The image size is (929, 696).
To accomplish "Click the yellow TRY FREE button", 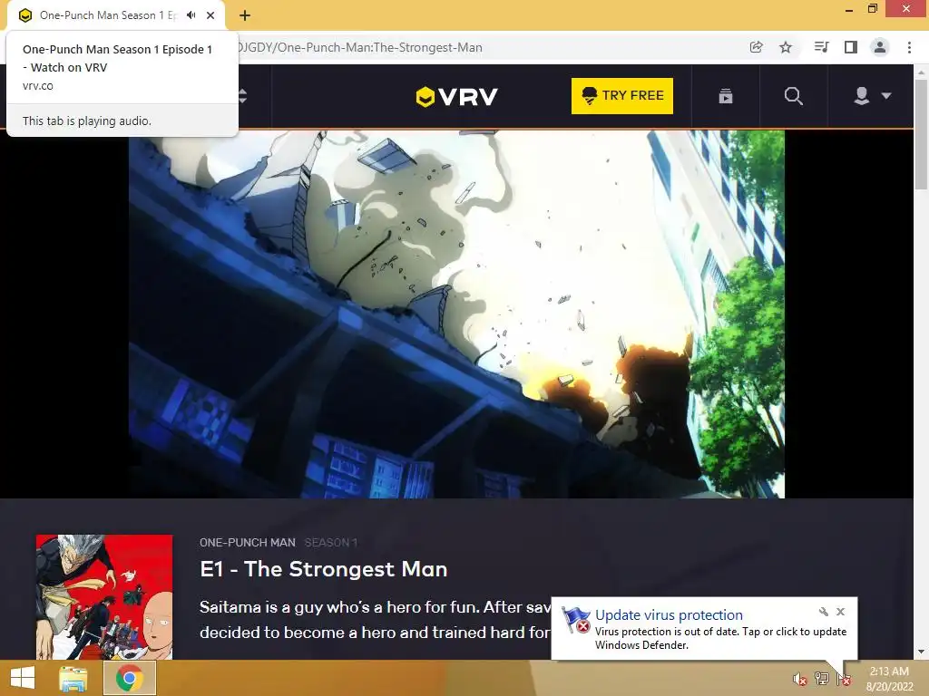I will 622,96.
